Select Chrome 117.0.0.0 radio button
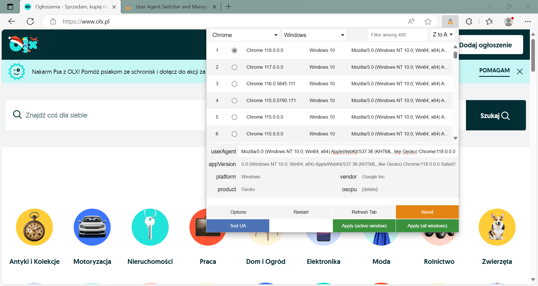 coord(235,67)
